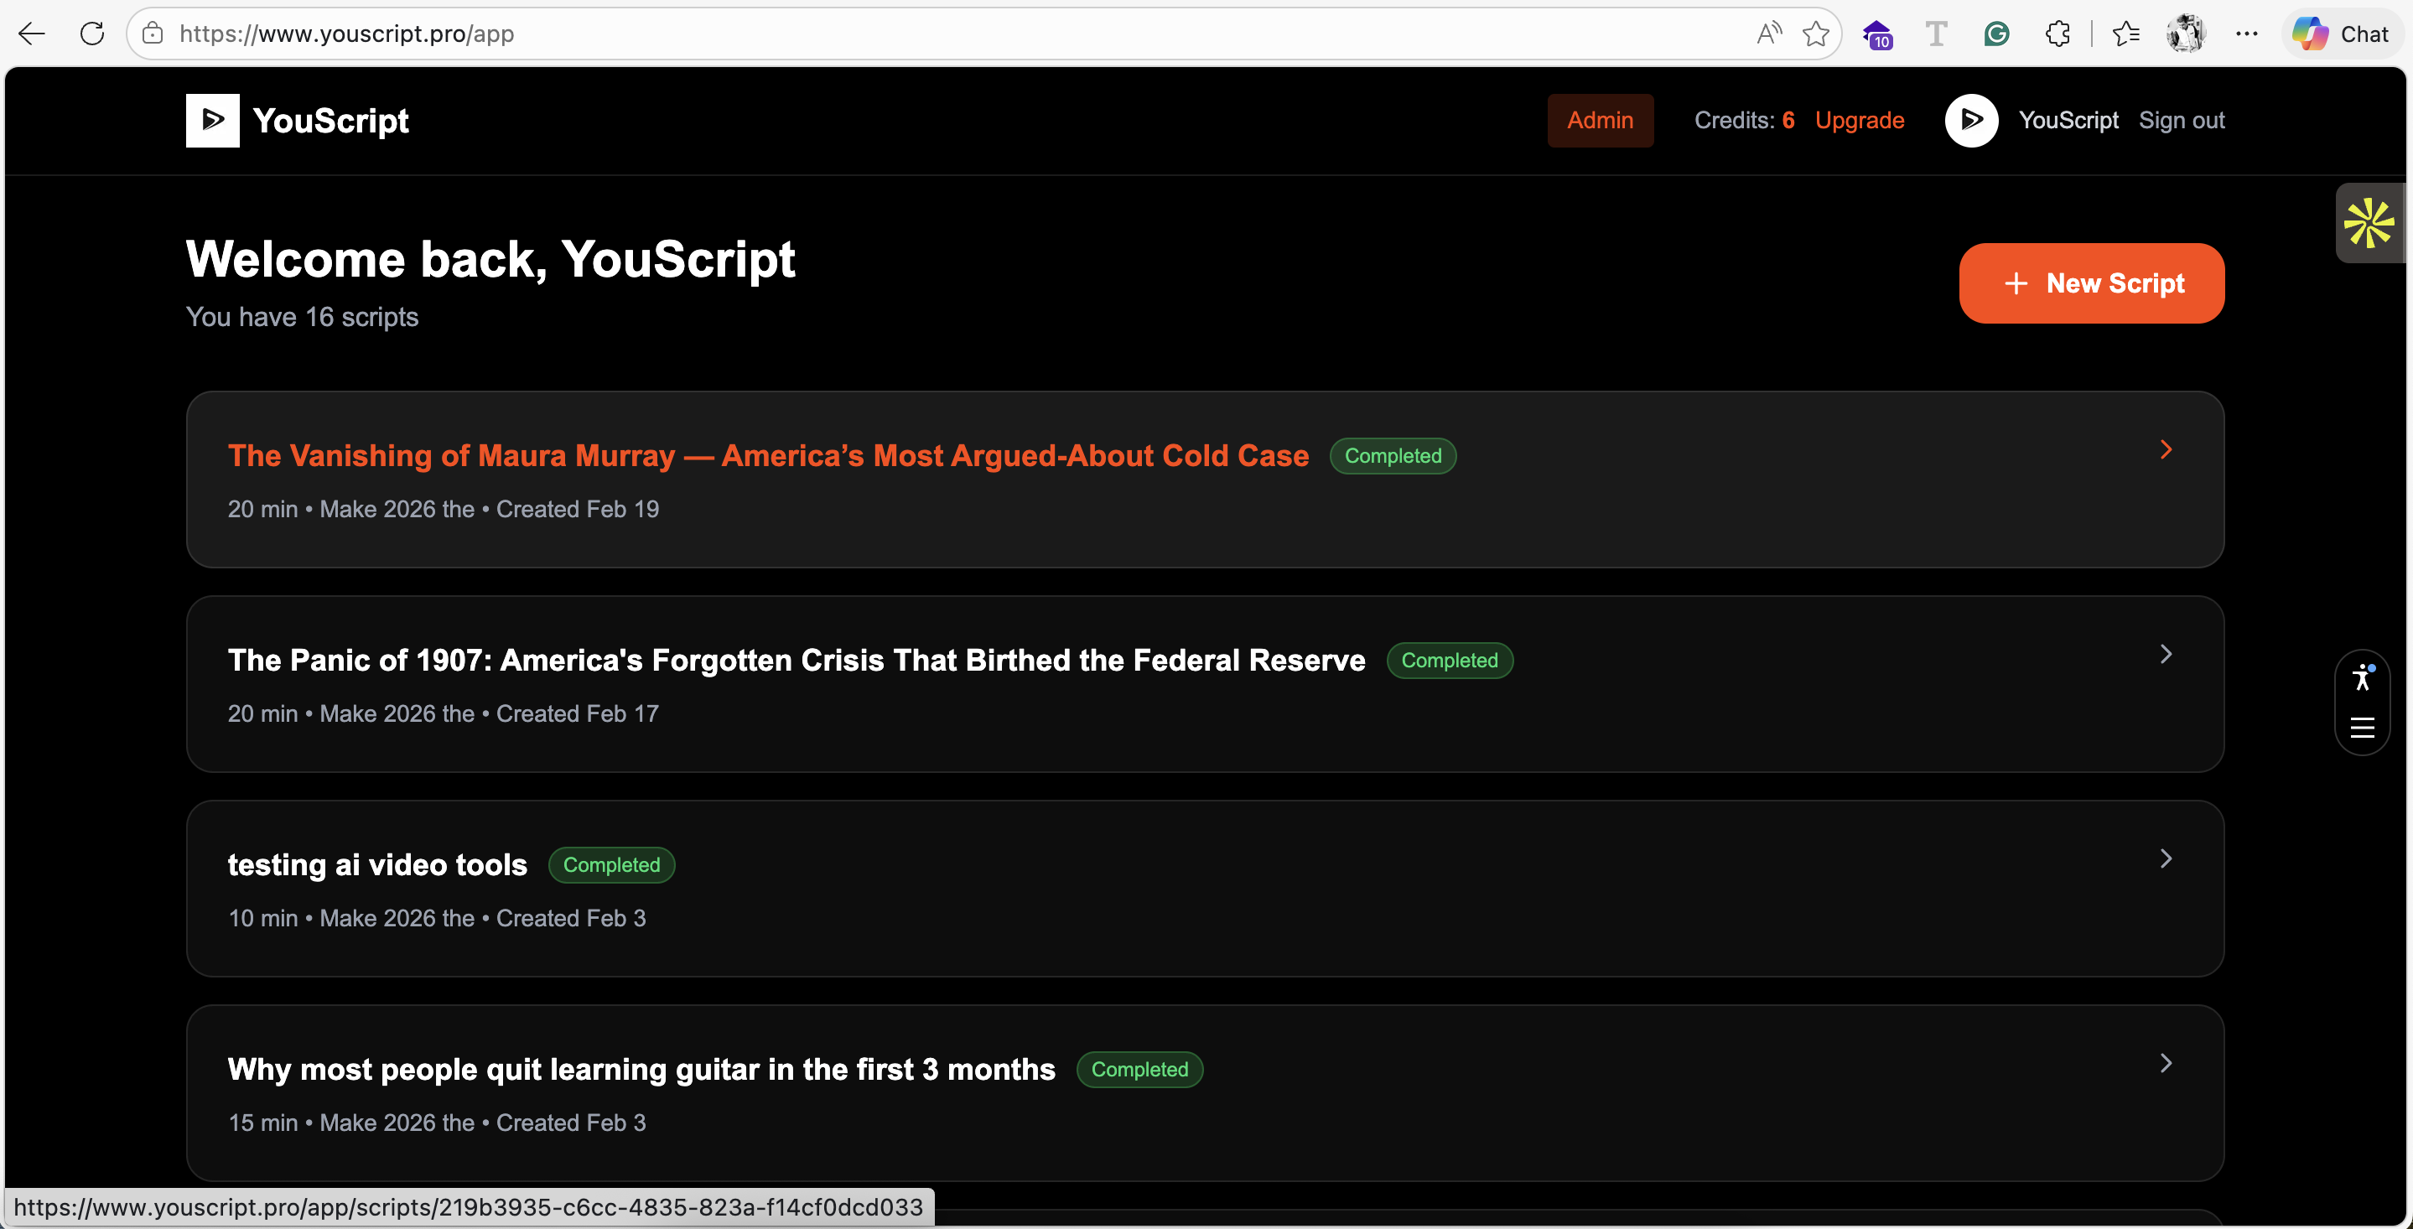Click the YouScript logo icon in header
2413x1229 pixels.
coord(213,120)
